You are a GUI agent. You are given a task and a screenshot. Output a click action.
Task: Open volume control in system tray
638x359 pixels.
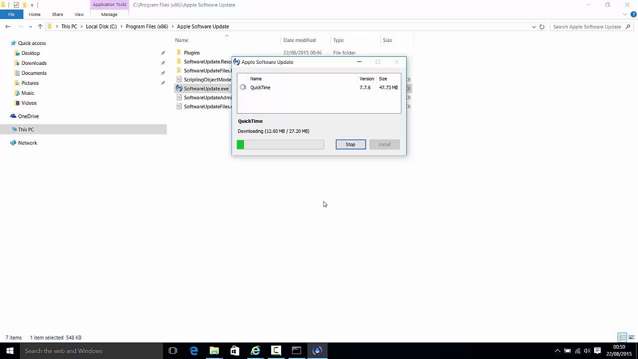[x=587, y=351]
